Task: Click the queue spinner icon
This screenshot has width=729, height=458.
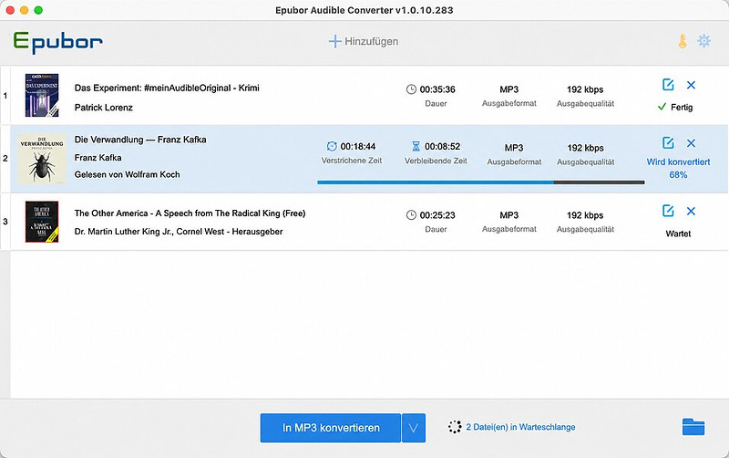Action: 455,427
